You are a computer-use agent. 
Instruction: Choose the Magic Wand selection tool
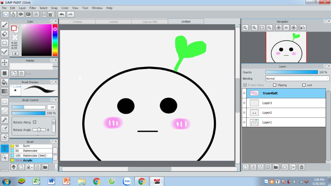pos(5,120)
